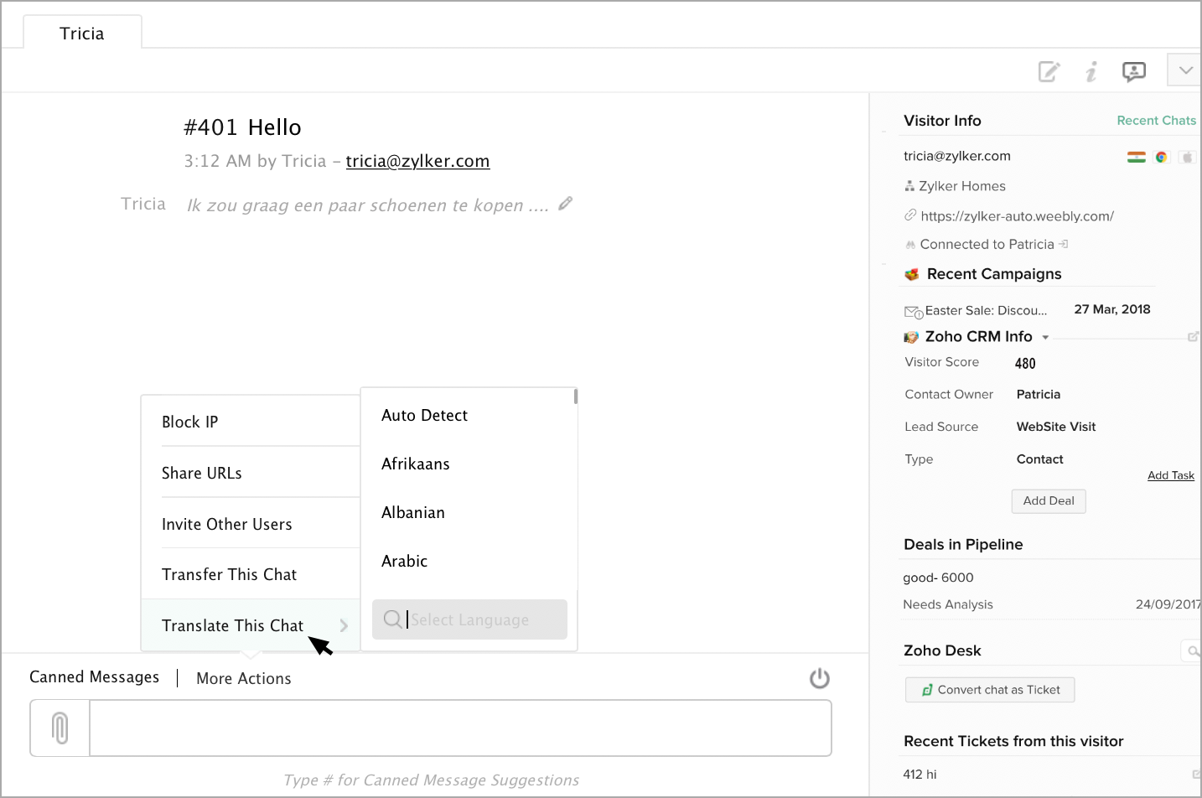
Task: Click the power icon to end the chat
Action: click(819, 678)
